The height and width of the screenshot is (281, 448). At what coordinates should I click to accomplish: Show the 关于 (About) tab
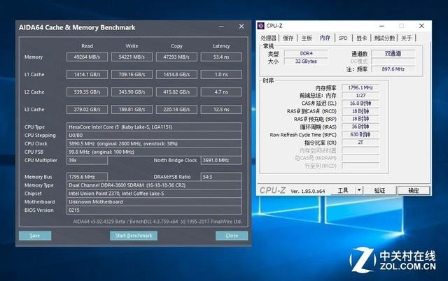(407, 38)
